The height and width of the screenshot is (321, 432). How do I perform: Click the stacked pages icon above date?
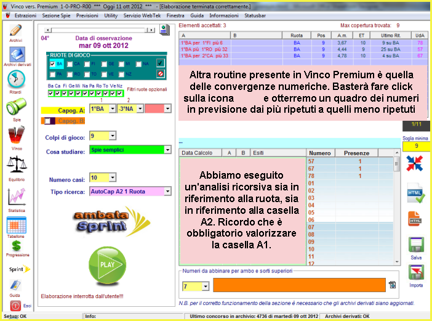[164, 30]
